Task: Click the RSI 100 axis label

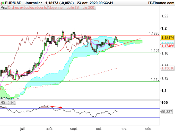Action: (164, 102)
